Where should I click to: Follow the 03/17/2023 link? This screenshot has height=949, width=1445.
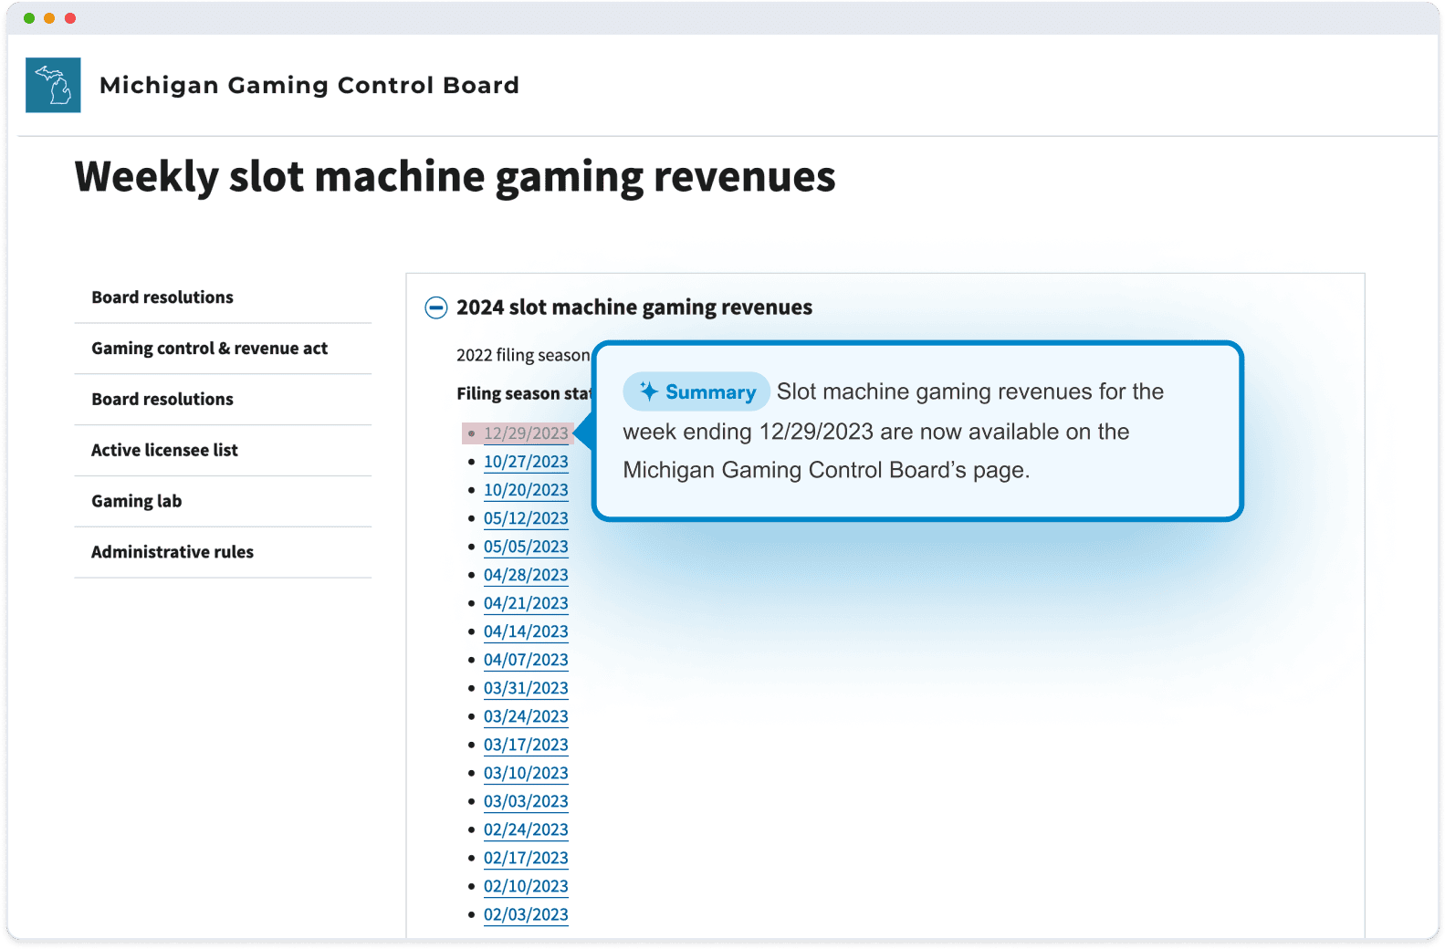point(526,745)
